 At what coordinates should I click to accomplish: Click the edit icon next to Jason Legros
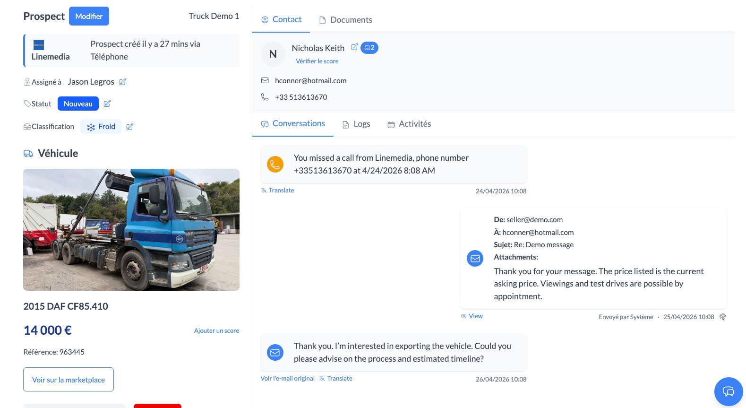click(123, 82)
